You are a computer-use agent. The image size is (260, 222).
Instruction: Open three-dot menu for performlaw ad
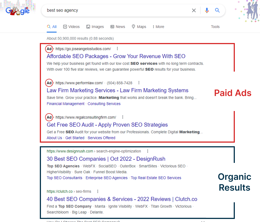click(139, 83)
